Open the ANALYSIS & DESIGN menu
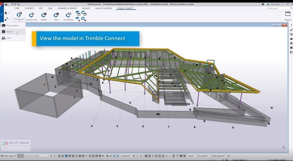Screen dimensions: 293x161 click(103, 8)
